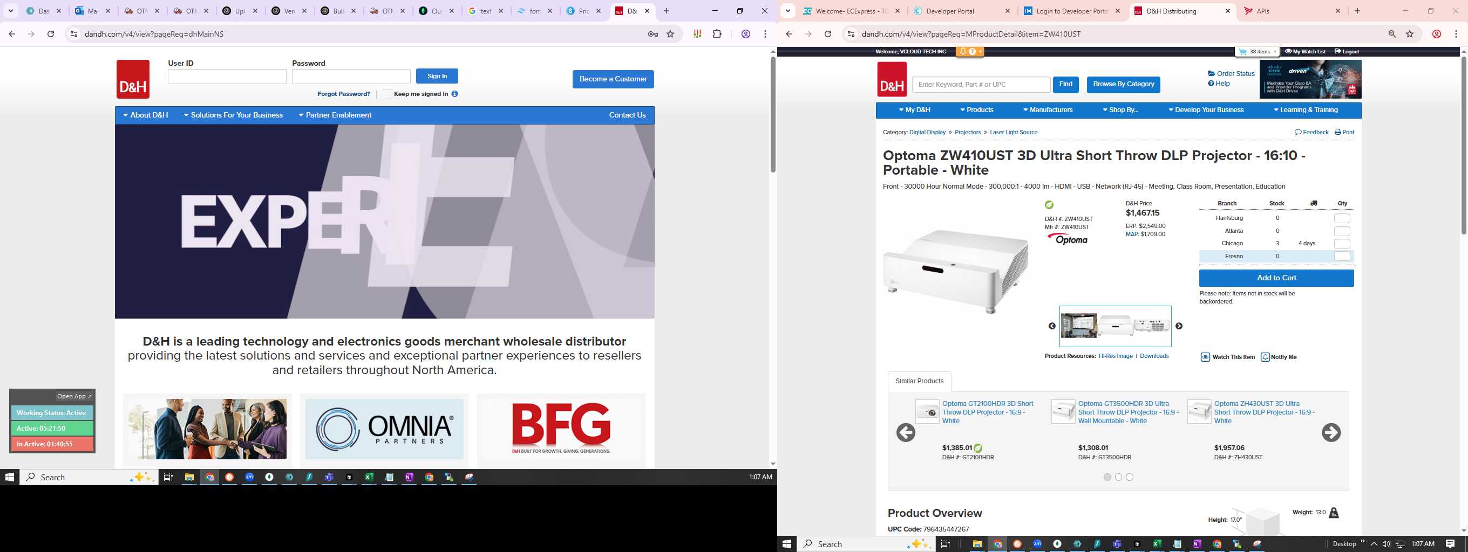The image size is (1468, 552).
Task: Click the Feedback speech bubble icon
Action: 1298,132
